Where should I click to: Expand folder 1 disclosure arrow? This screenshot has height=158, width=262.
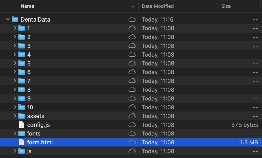tap(15, 28)
